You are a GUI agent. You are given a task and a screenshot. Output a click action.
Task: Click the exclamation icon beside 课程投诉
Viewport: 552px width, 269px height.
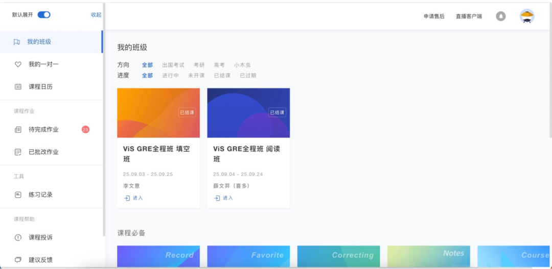(x=18, y=238)
